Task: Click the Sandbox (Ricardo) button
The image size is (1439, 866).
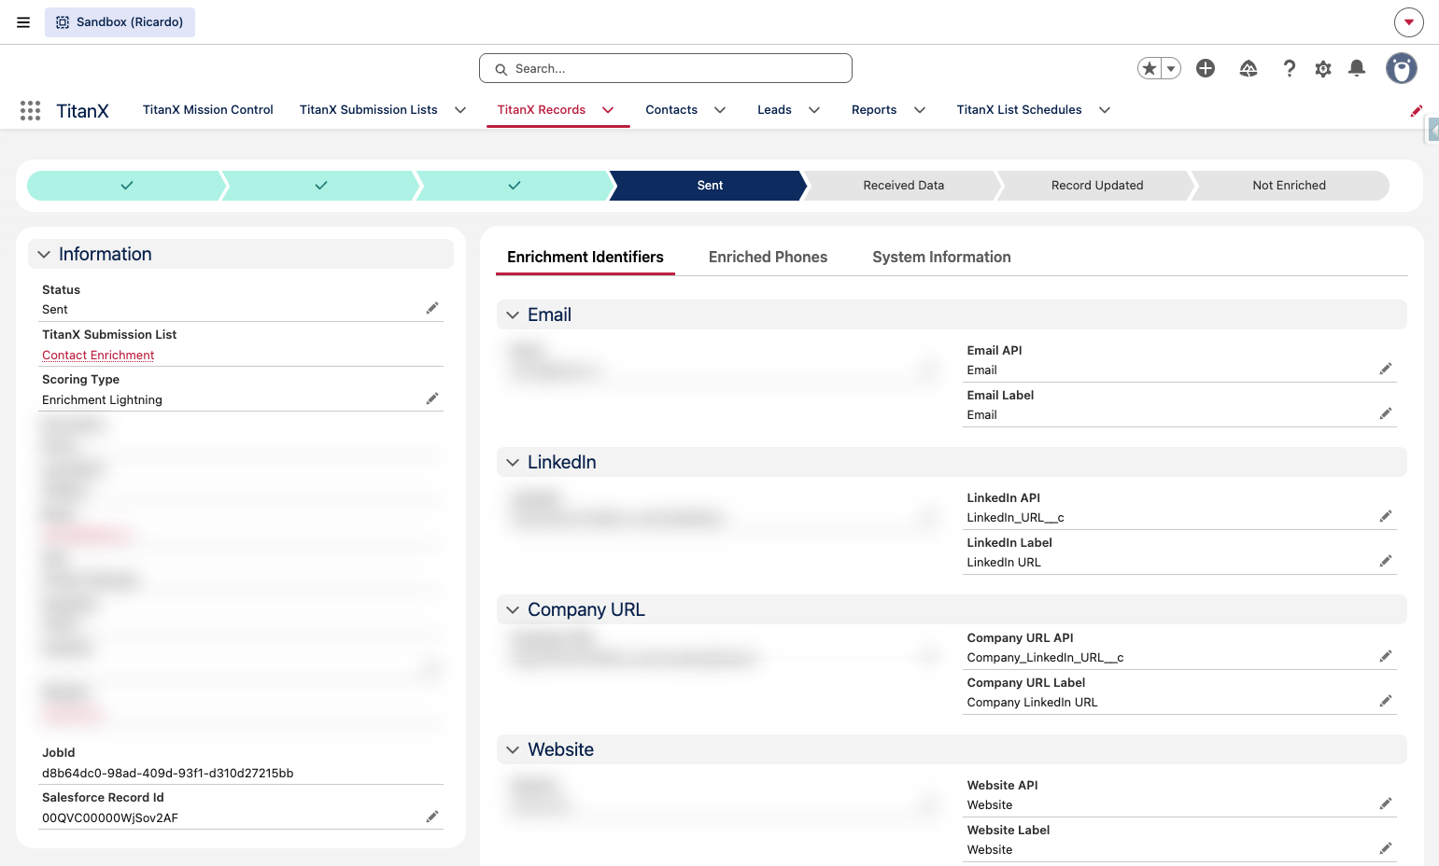Action: pos(120,22)
